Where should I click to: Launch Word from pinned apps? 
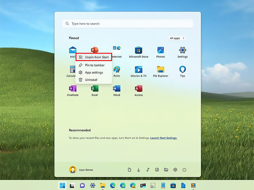(x=117, y=91)
